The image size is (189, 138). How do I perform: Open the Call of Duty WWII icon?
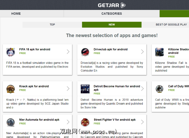click(160, 89)
